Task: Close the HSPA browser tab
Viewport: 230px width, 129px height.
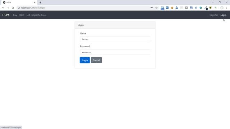Action: click(x=35, y=3)
